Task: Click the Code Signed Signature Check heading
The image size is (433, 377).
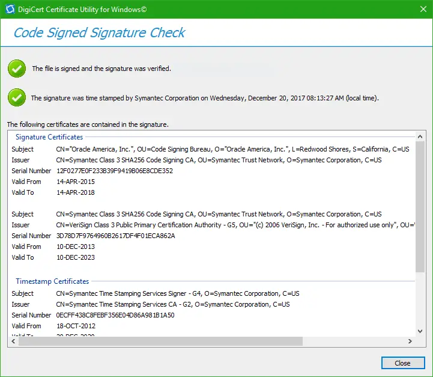Action: 100,32
